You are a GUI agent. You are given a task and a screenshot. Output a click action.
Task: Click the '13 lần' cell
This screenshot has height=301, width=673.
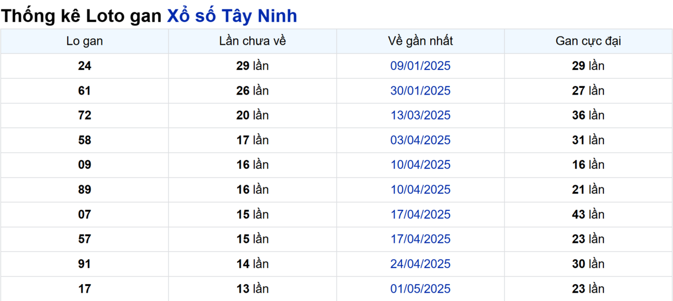252,289
